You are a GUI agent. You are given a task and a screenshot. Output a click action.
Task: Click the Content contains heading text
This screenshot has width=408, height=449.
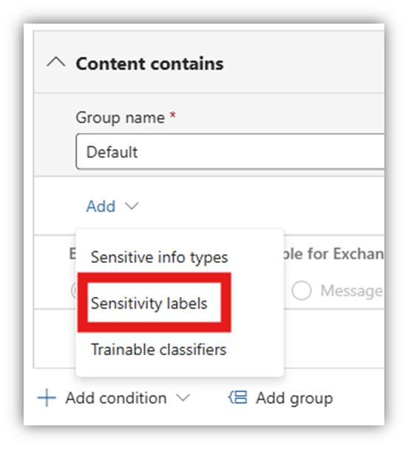[x=149, y=64]
